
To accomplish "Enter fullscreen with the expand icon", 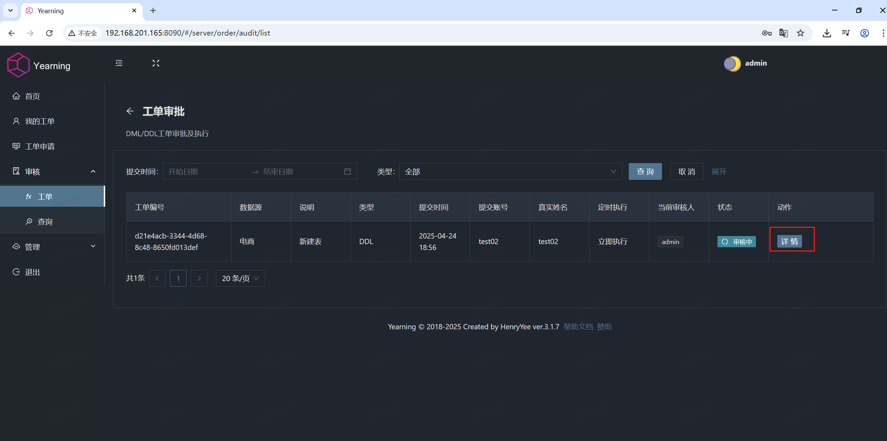I will [156, 63].
